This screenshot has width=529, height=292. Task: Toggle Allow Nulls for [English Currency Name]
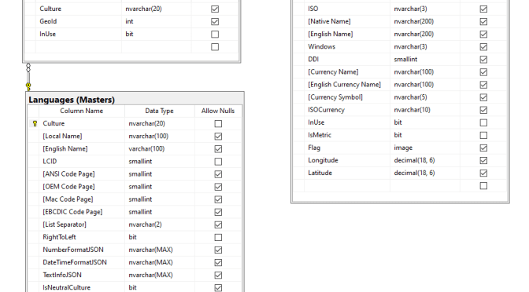pos(483,85)
